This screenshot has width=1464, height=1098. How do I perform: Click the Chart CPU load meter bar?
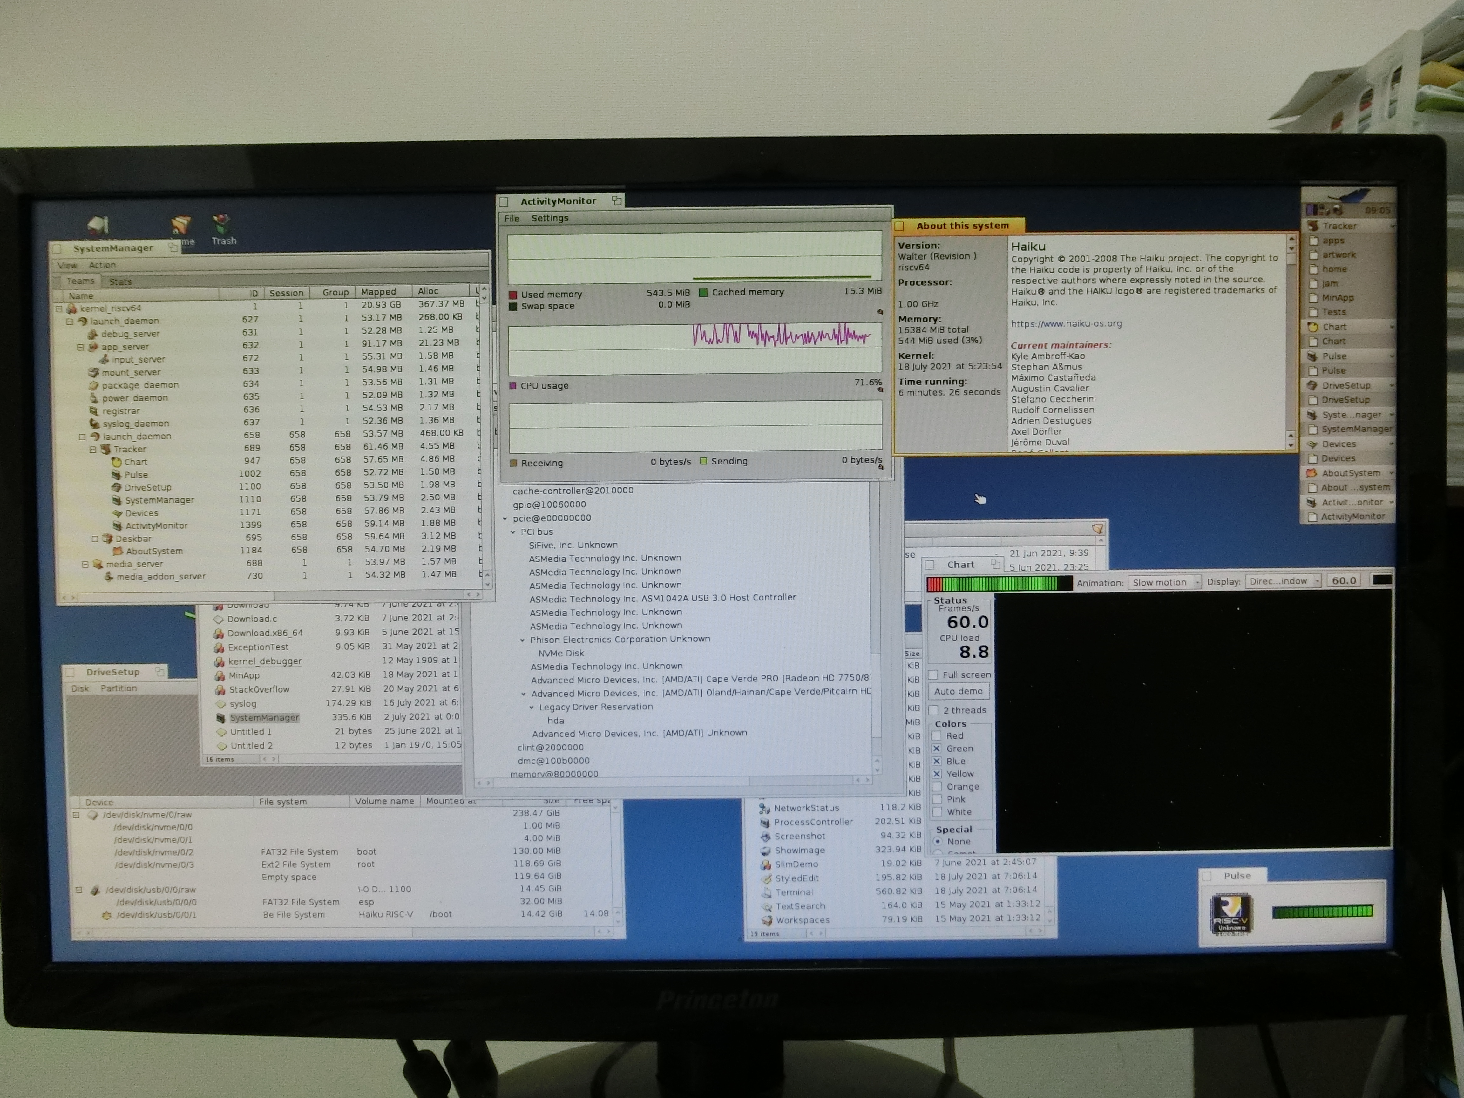pyautogui.click(x=1000, y=584)
